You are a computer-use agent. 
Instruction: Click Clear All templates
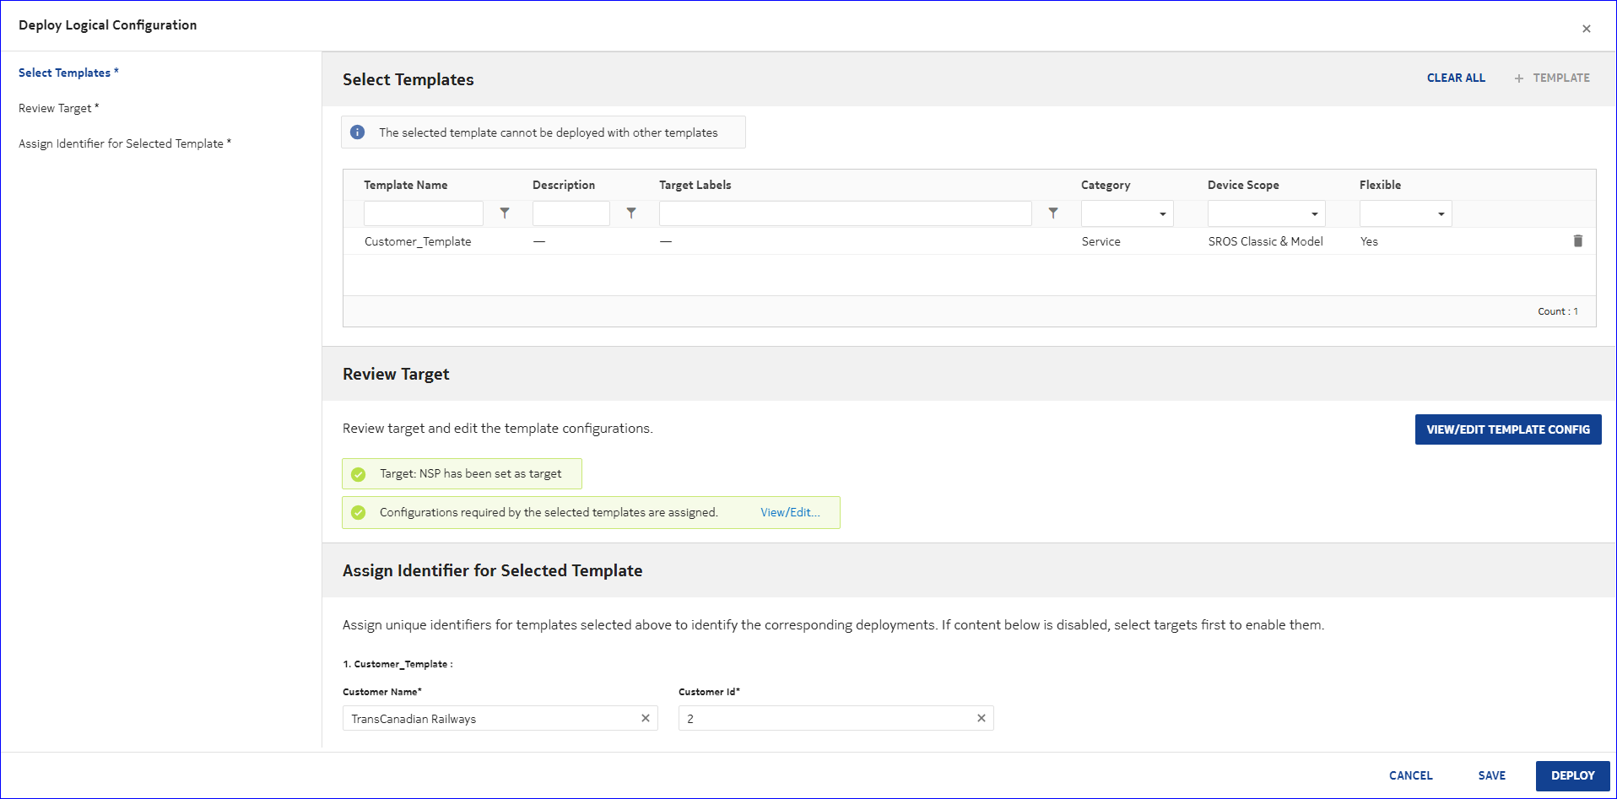click(x=1456, y=78)
